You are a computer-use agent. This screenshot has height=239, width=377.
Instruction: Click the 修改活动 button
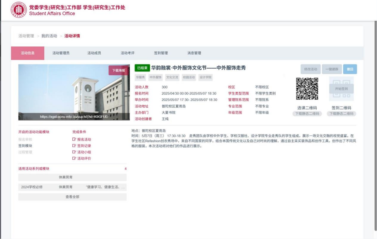310,69
